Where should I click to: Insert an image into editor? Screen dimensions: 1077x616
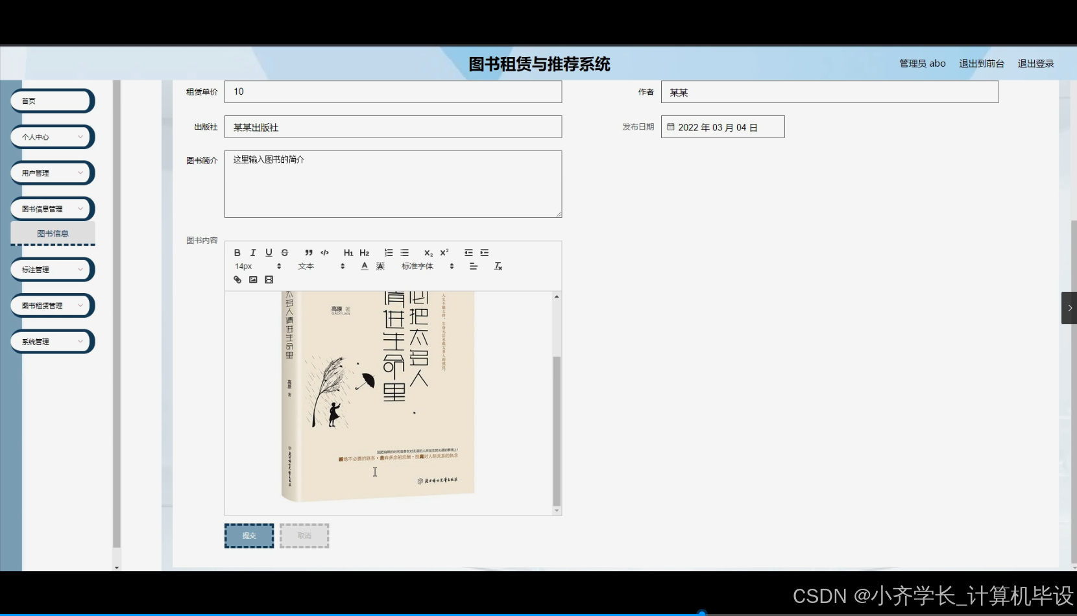(253, 280)
